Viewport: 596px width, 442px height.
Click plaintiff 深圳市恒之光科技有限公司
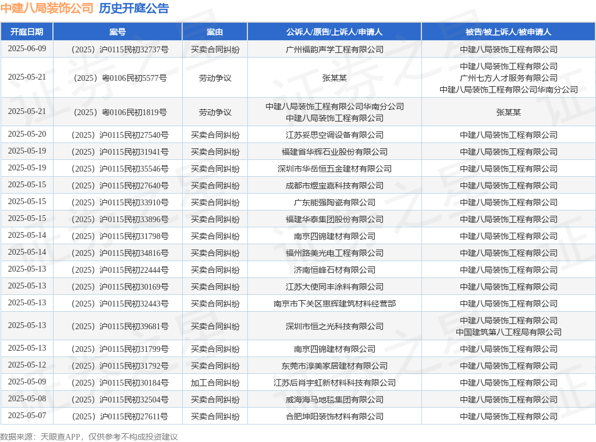(x=335, y=326)
